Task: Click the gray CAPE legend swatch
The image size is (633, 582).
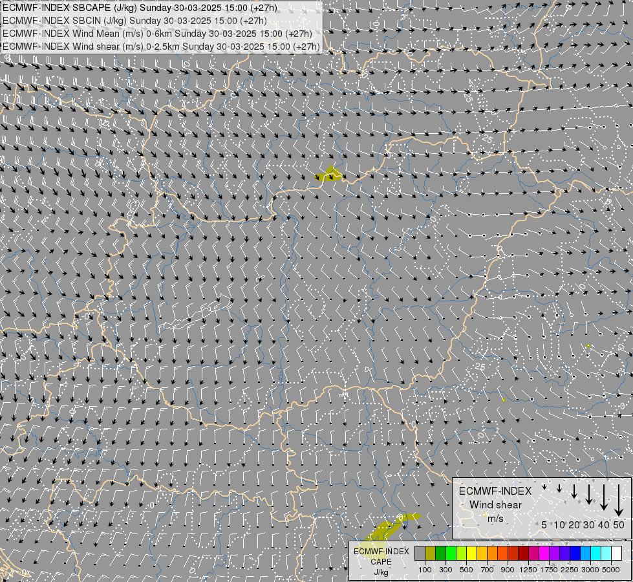Action: (x=420, y=553)
